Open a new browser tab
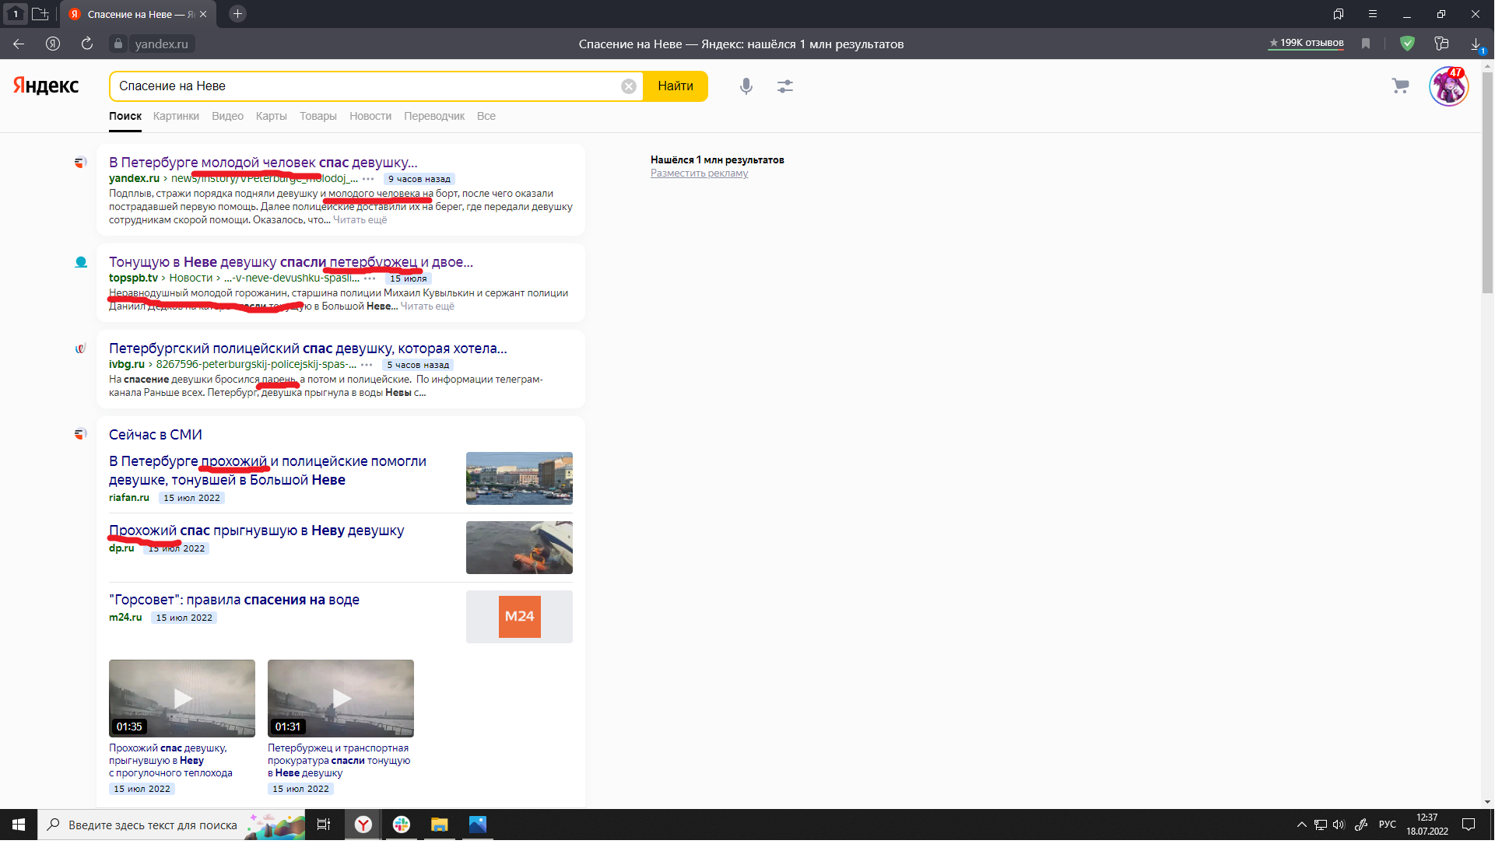 (237, 14)
